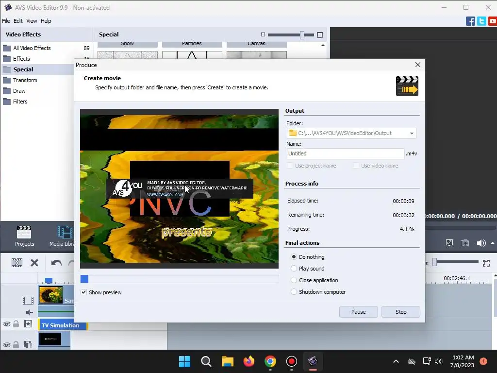Stop the movie creation
The width and height of the screenshot is (497, 373).
coord(401,312)
